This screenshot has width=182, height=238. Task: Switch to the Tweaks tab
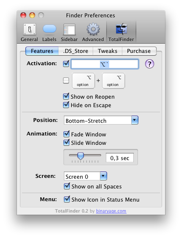point(108,51)
